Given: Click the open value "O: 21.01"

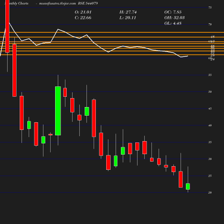Looking at the screenshot, I should [83, 12].
